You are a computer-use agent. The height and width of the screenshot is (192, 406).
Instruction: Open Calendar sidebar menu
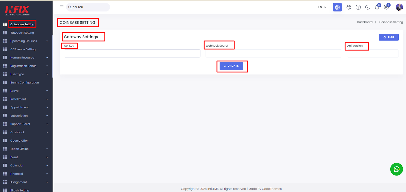point(17,165)
